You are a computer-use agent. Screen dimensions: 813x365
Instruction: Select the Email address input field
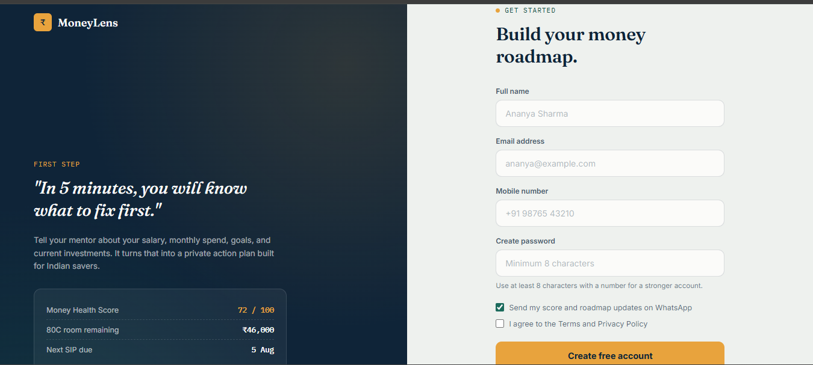[610, 163]
